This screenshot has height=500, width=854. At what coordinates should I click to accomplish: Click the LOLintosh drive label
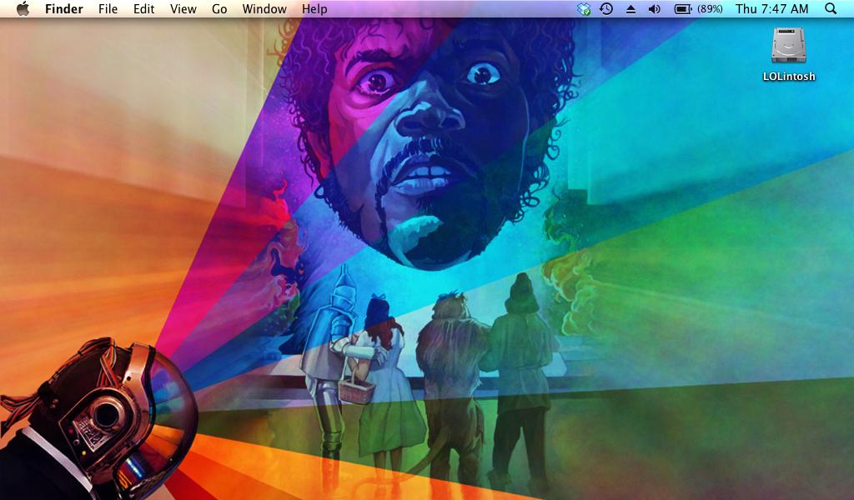789,76
